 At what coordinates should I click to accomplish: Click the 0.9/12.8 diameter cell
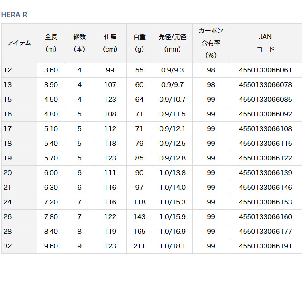coord(173,158)
